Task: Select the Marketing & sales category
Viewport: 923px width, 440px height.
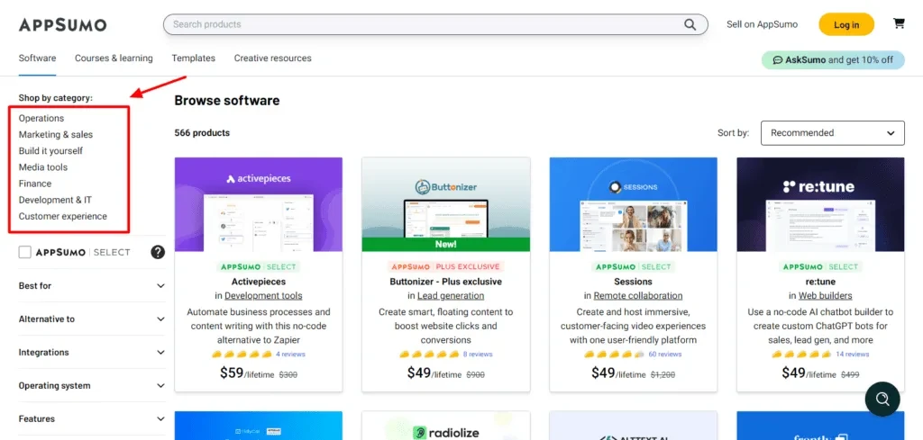Action: pos(56,135)
